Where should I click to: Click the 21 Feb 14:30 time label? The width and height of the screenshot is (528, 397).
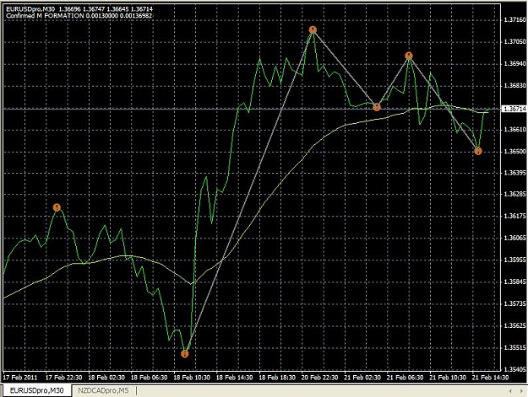(490, 378)
